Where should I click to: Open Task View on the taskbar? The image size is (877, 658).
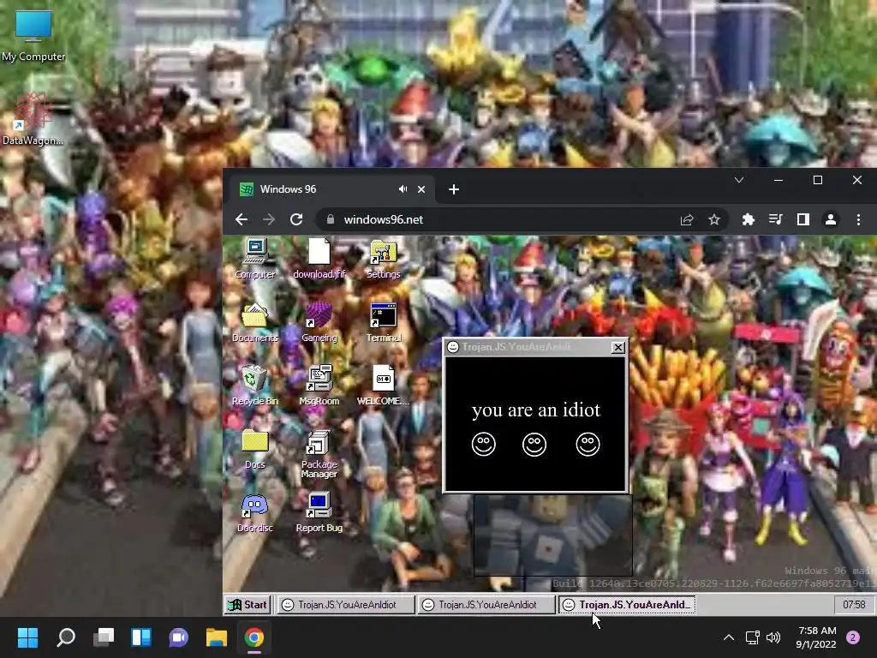[x=104, y=637]
